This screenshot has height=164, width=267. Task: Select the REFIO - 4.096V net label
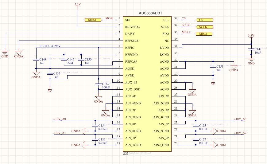point(50,46)
